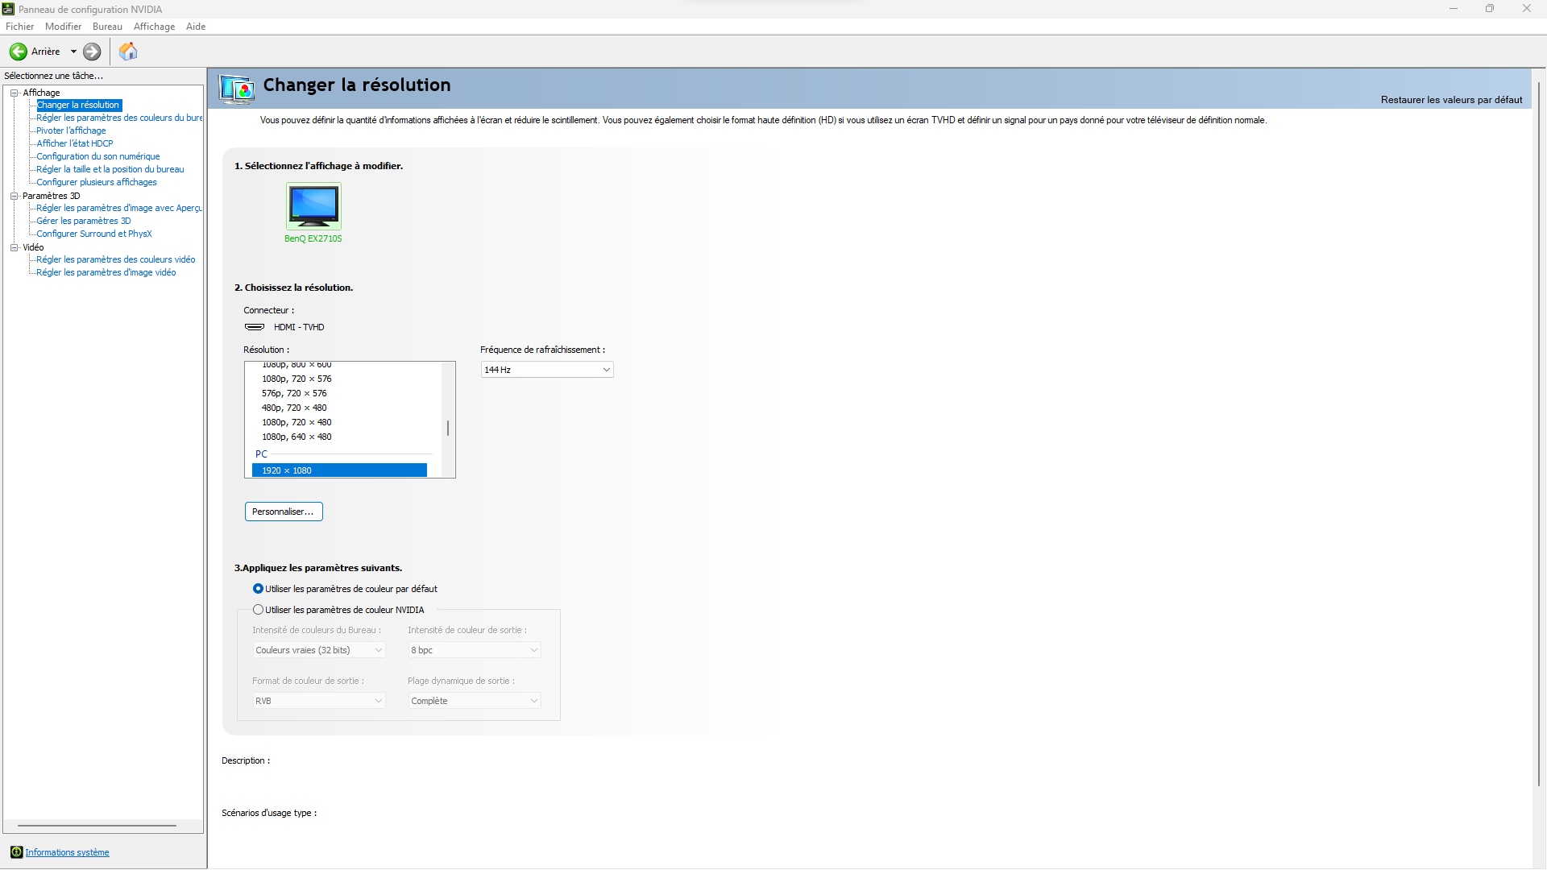Collapse the Affichage tree node
The width and height of the screenshot is (1547, 870).
point(14,93)
